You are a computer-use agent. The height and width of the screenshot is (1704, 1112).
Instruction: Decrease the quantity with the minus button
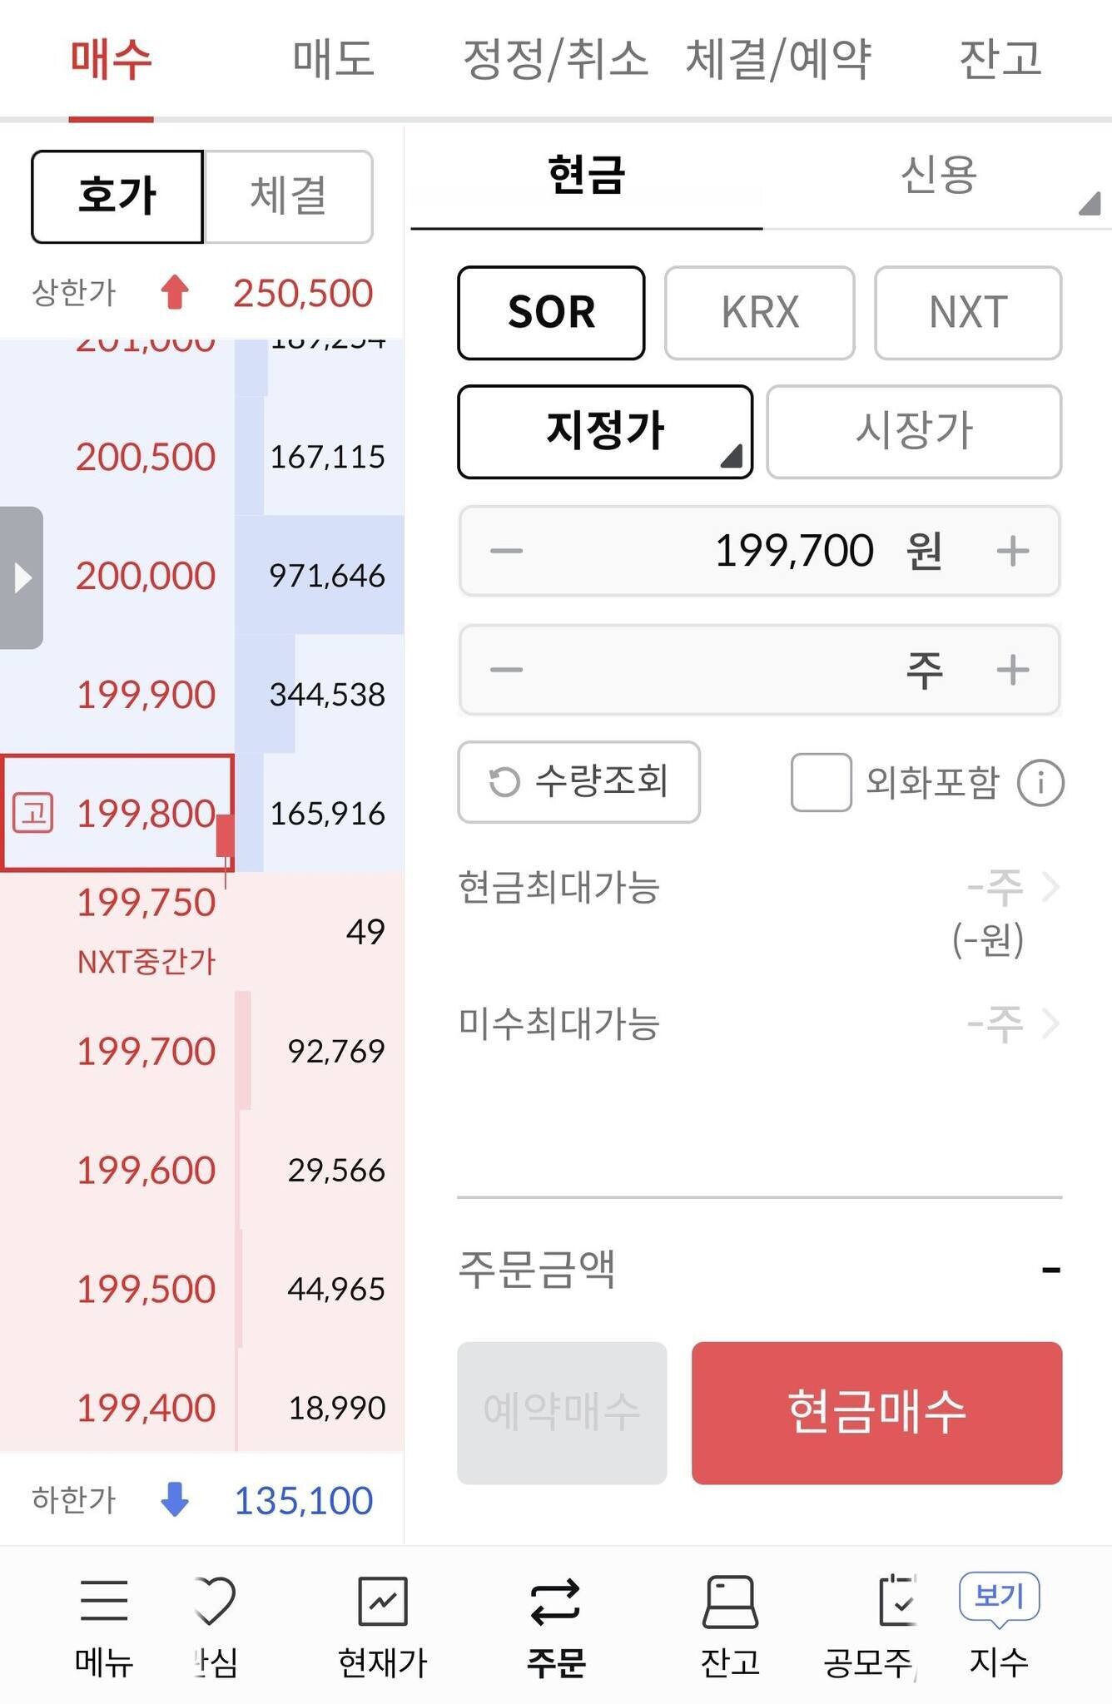tap(506, 669)
